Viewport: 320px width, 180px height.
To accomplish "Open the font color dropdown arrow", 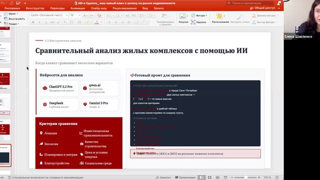I will tap(101, 22).
